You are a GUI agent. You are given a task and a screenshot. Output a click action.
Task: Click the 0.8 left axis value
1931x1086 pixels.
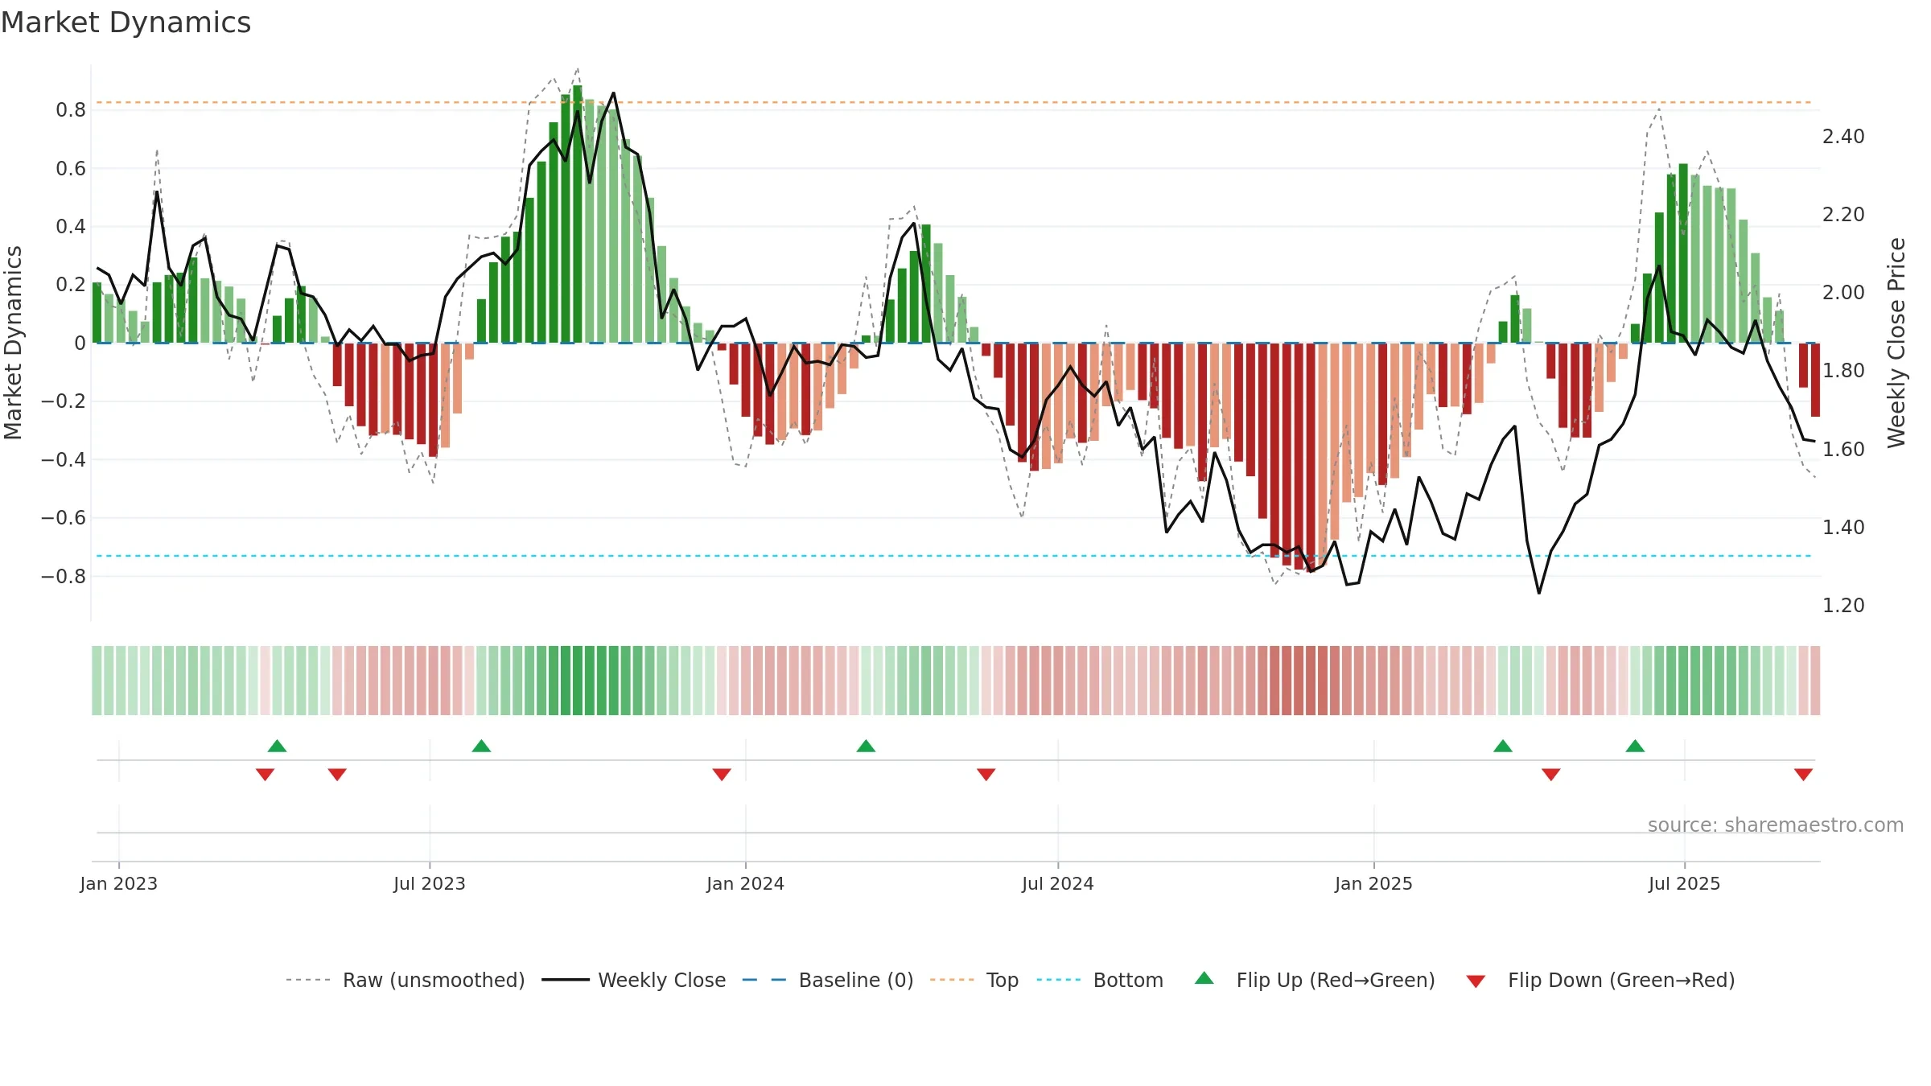click(x=71, y=110)
